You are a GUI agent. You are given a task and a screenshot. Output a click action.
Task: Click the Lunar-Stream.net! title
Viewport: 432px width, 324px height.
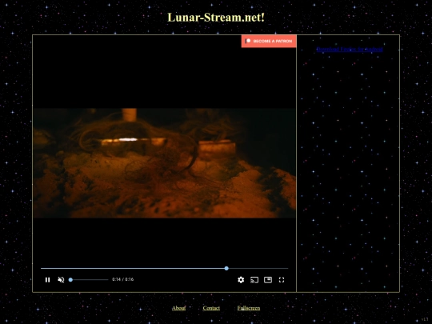coord(216,18)
